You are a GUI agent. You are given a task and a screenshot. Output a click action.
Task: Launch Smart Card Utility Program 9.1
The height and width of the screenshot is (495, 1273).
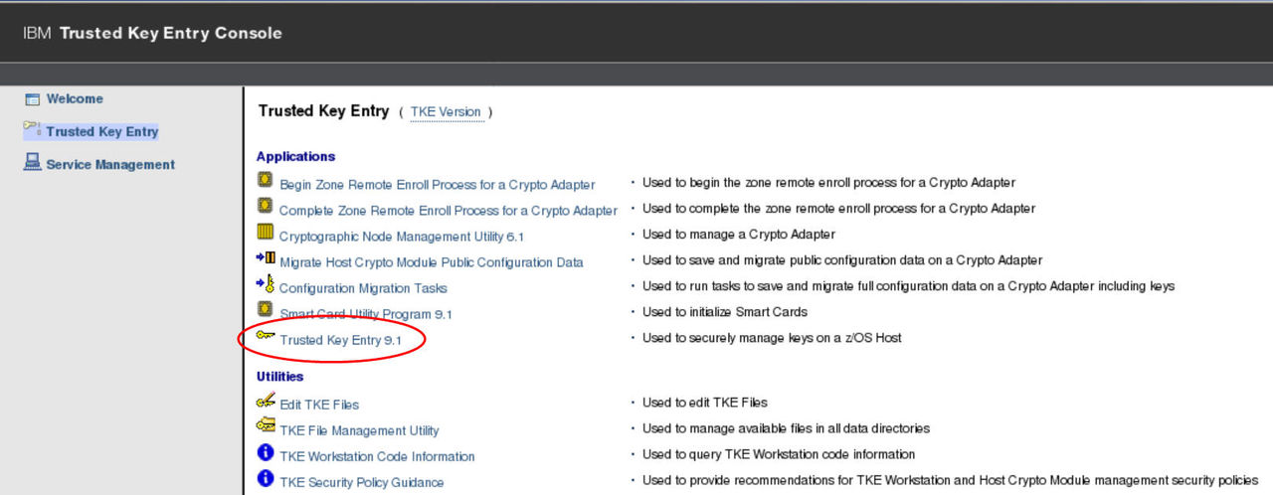coord(366,314)
